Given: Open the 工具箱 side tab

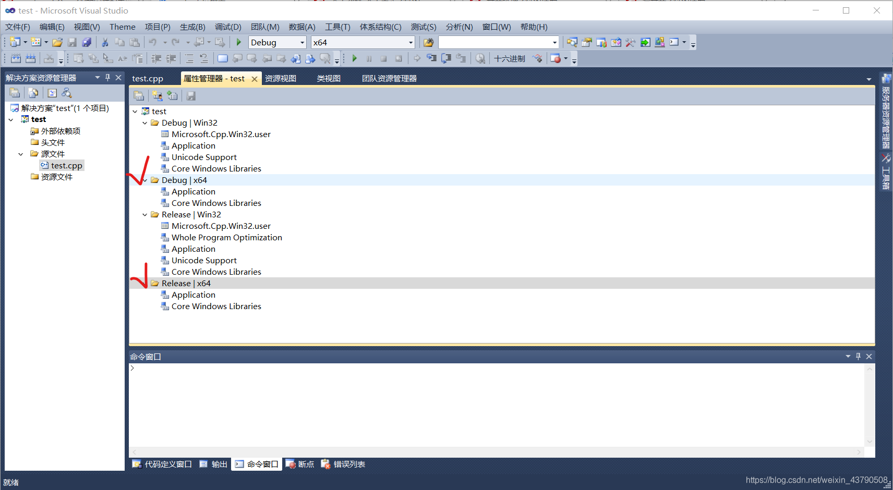Looking at the screenshot, I should tap(886, 171).
